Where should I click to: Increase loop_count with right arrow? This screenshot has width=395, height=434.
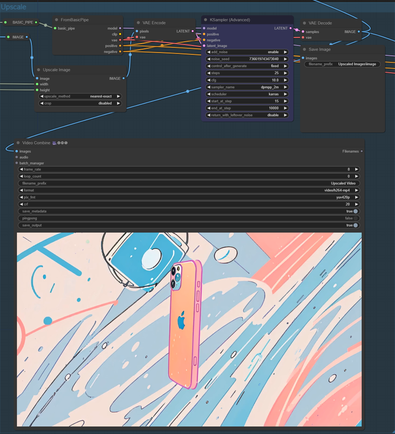point(357,176)
